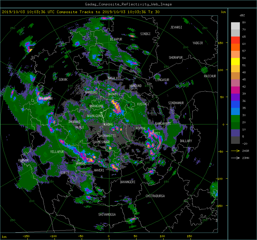Select the KUSTAGI map label
This screenshot has width=257, height=240.
[x=143, y=104]
